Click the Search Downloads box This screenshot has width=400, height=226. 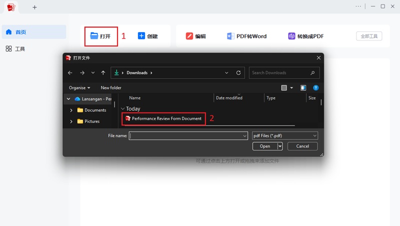[284, 72]
